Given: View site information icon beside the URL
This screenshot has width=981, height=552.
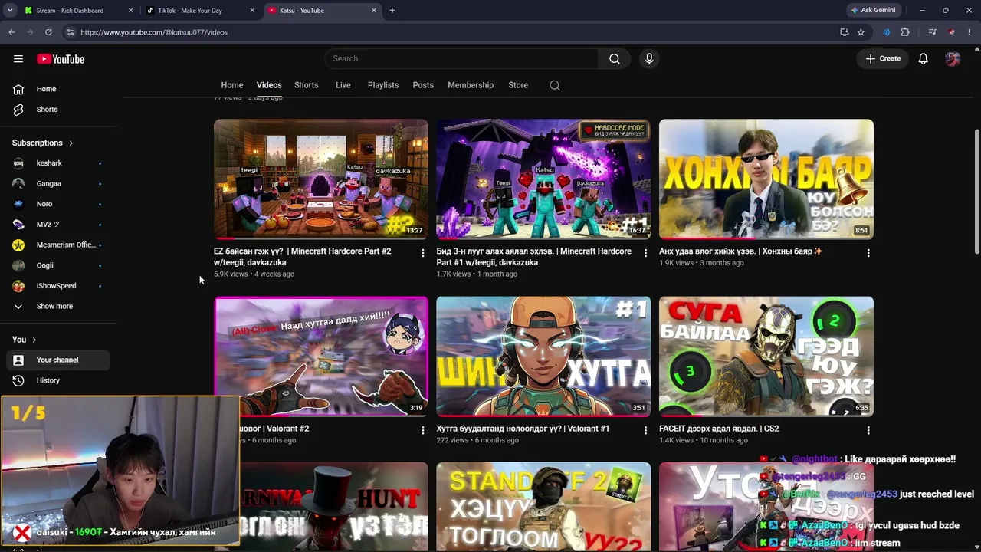Looking at the screenshot, I should (70, 32).
